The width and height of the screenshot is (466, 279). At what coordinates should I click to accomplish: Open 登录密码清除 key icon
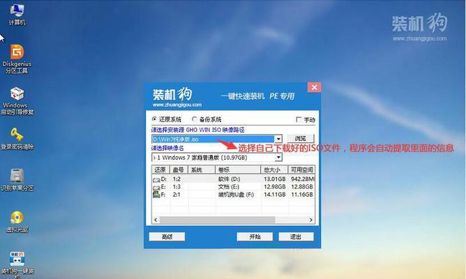pyautogui.click(x=17, y=139)
